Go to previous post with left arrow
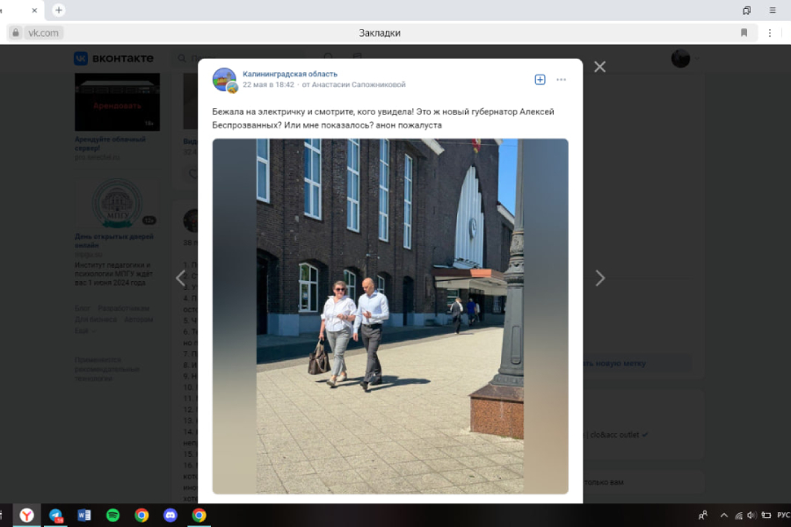The height and width of the screenshot is (527, 791). click(x=181, y=278)
